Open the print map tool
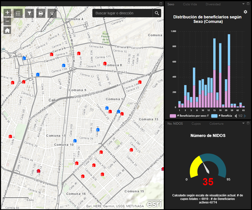This screenshot has width=252, height=210. click(40, 13)
